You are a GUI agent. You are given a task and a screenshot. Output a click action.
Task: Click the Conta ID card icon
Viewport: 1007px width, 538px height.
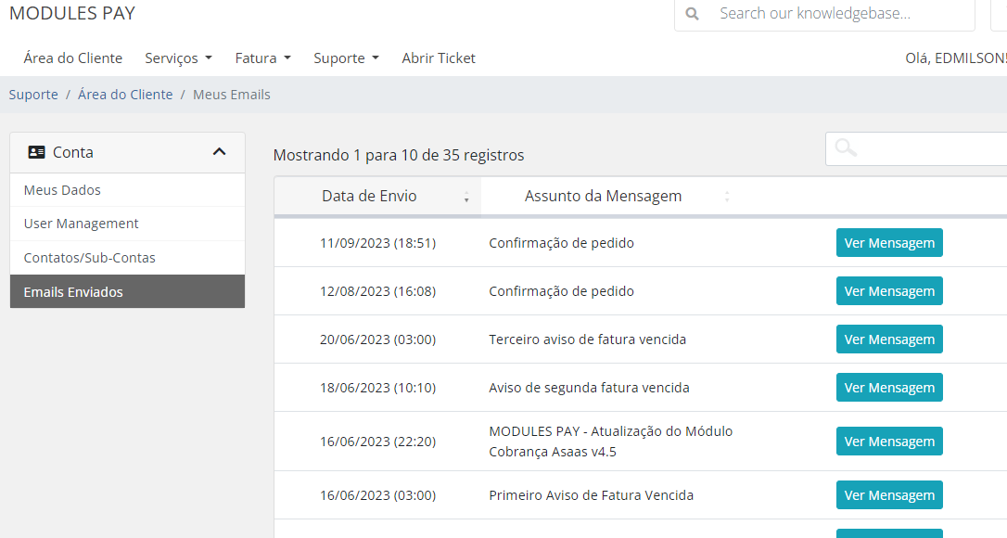coord(37,152)
